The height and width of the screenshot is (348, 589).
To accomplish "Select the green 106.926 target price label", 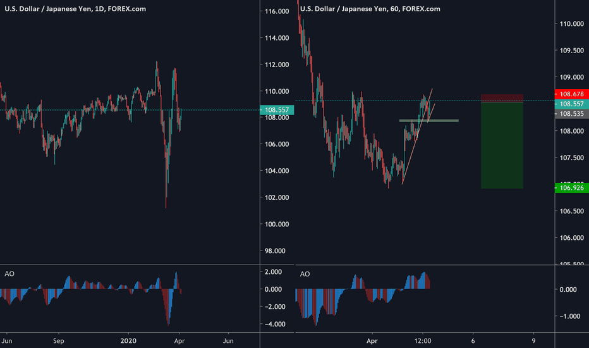I will (572, 188).
